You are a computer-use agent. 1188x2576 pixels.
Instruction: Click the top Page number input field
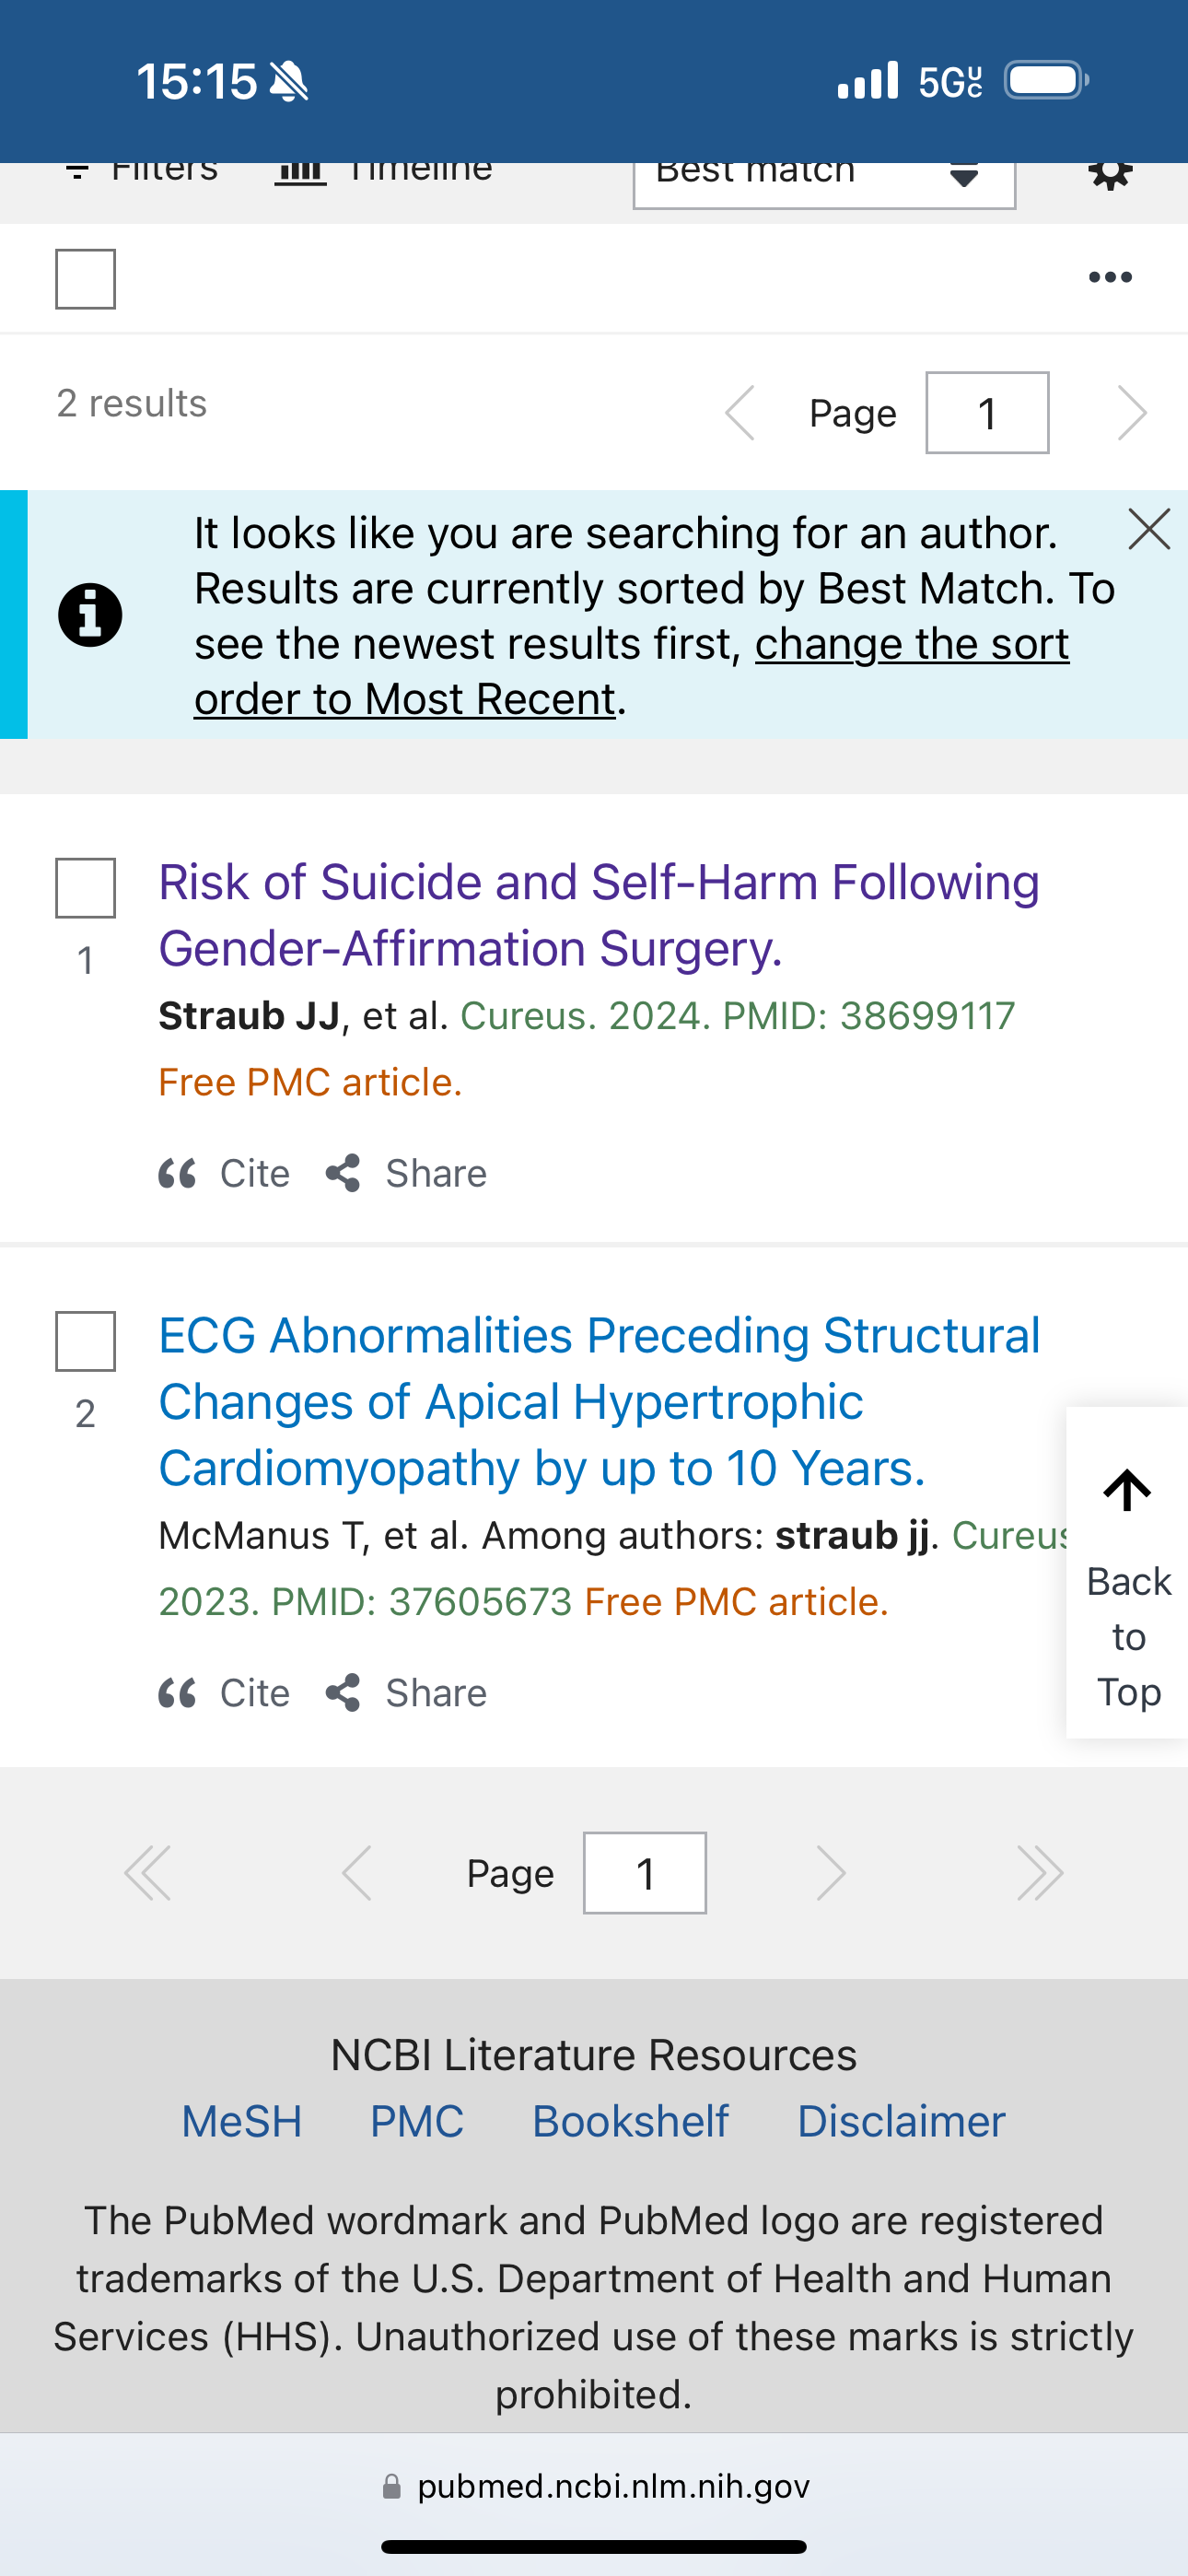point(987,413)
